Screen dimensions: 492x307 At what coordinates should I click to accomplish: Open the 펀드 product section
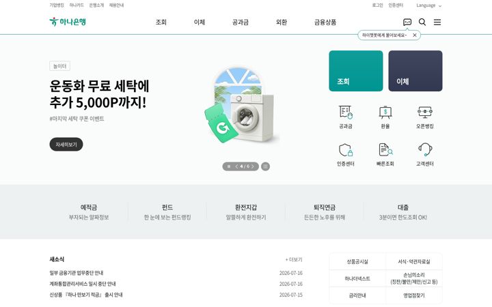click(x=167, y=211)
